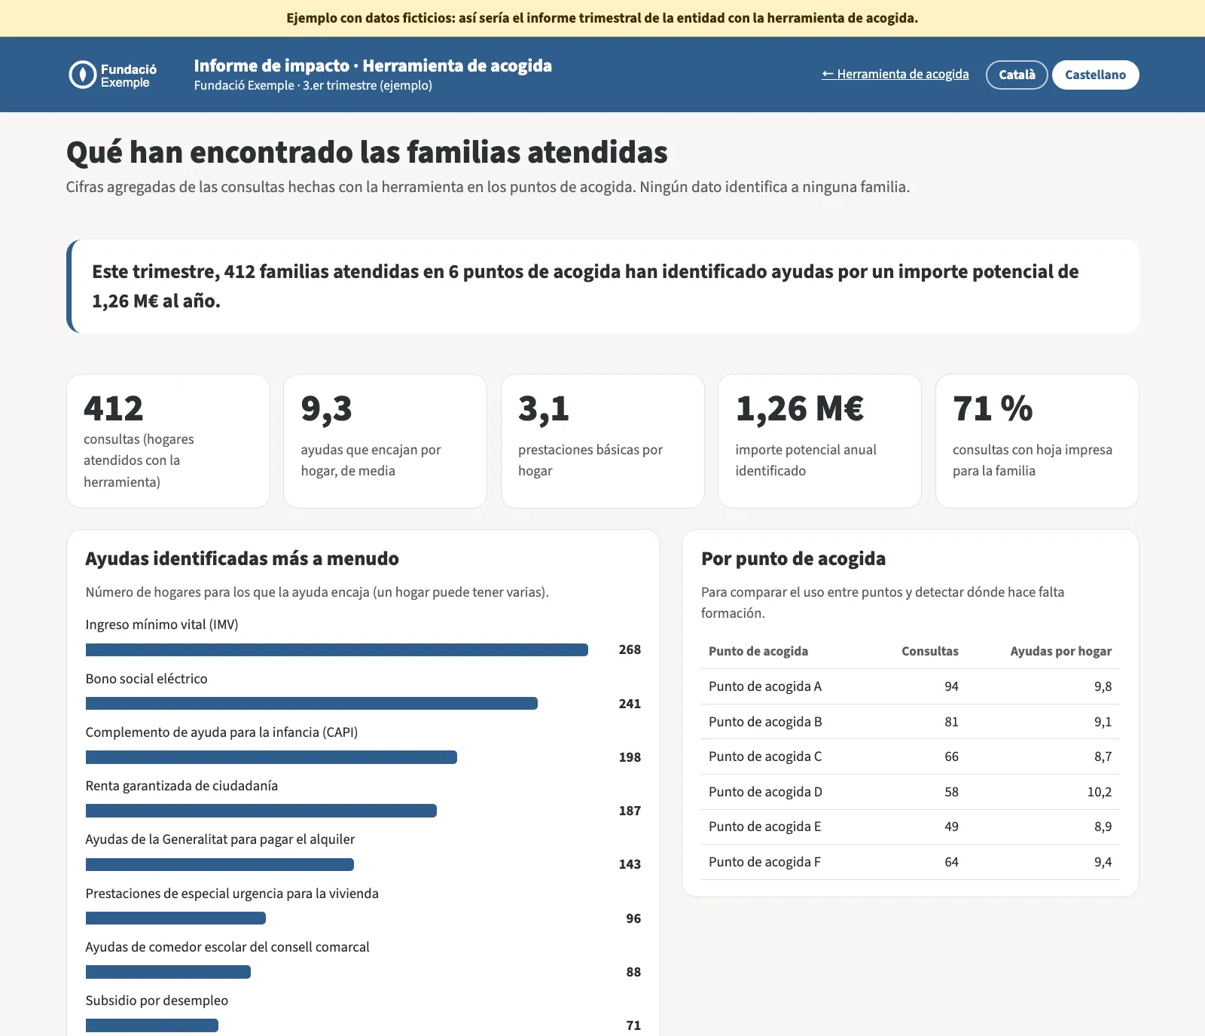Open the Herramienta de acogida back link
The image size is (1205, 1036).
(895, 74)
